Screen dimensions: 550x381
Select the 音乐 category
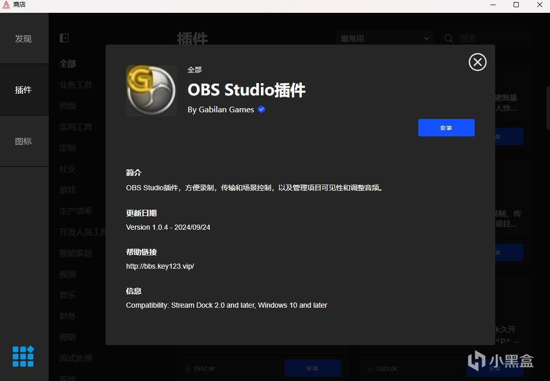pyautogui.click(x=67, y=295)
